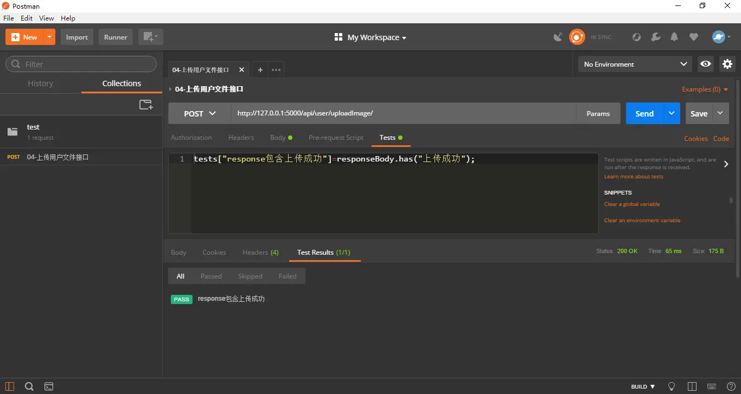Image resolution: width=741 pixels, height=394 pixels.
Task: Toggle two-pane layout icon
Action: (x=692, y=386)
